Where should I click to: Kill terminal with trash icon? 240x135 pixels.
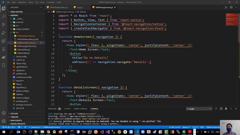tap(226, 109)
